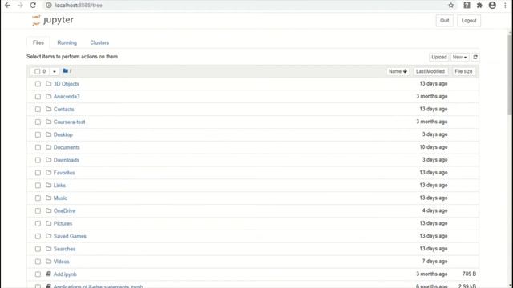Click the folder icon beside Downloads
The image size is (513, 288).
coord(48,160)
